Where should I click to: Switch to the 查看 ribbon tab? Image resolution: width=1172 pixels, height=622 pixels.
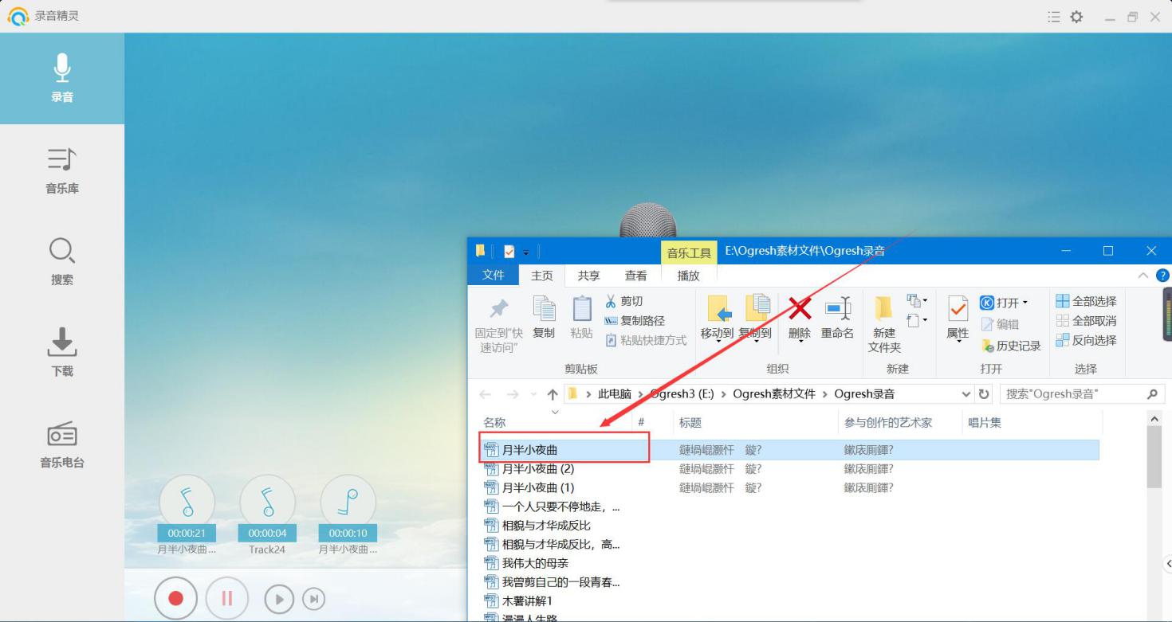[x=635, y=276]
